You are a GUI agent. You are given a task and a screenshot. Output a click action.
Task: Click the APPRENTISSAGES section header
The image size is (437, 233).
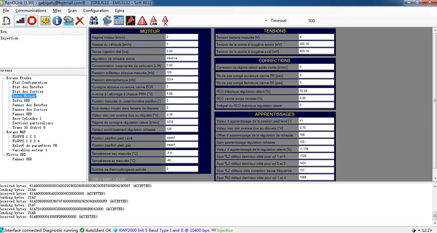pyautogui.click(x=274, y=114)
